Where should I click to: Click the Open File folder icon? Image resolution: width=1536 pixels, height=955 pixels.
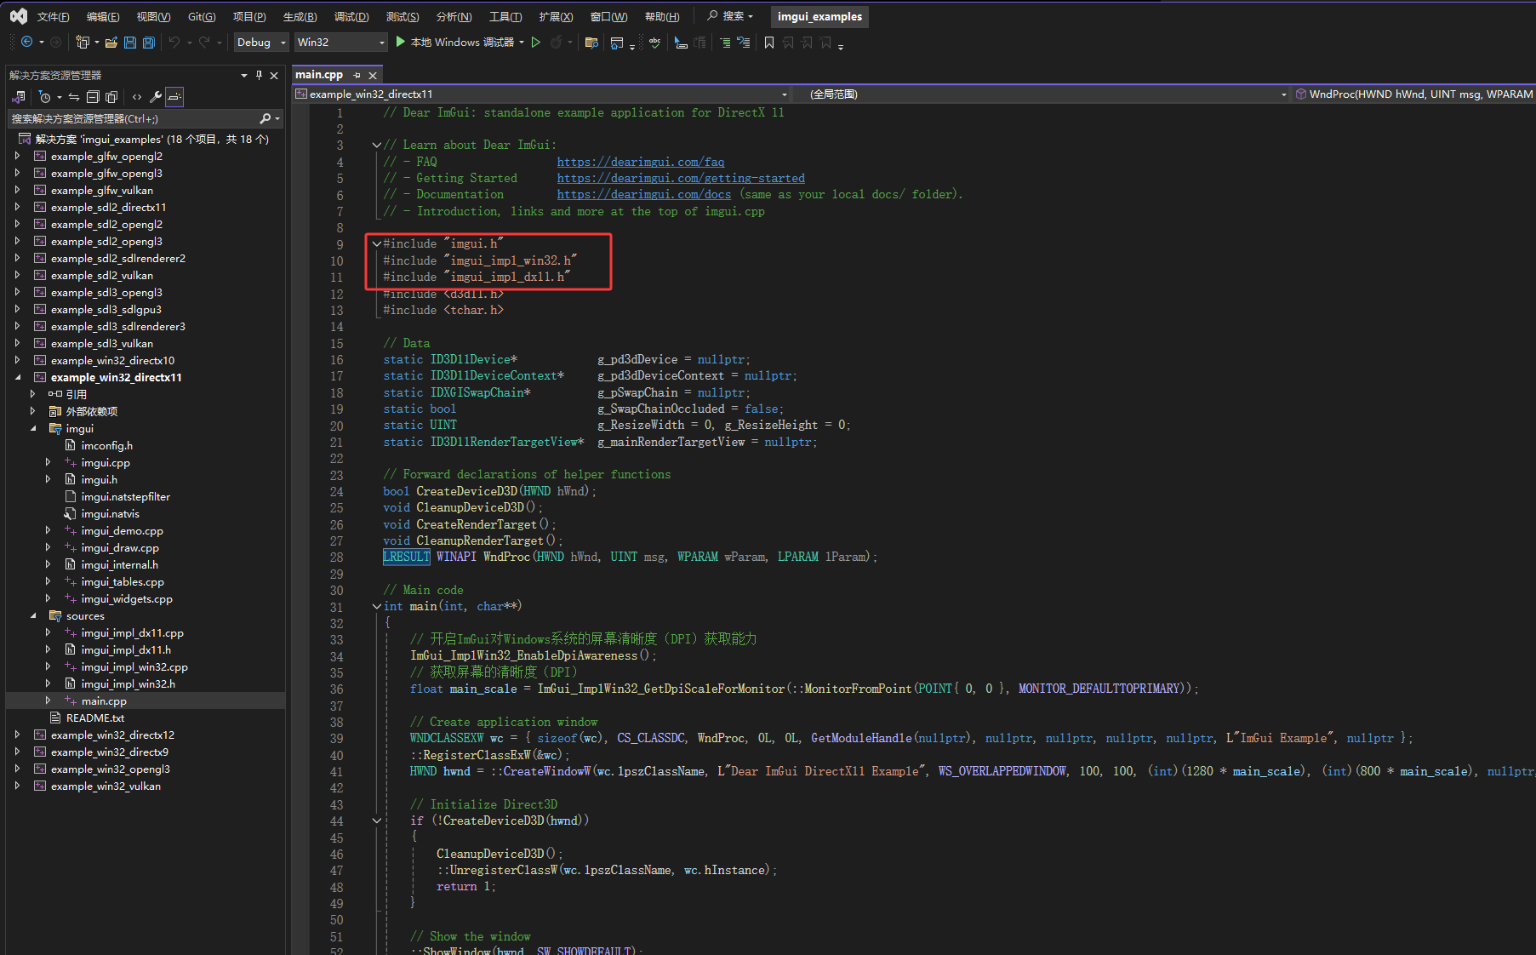[111, 42]
